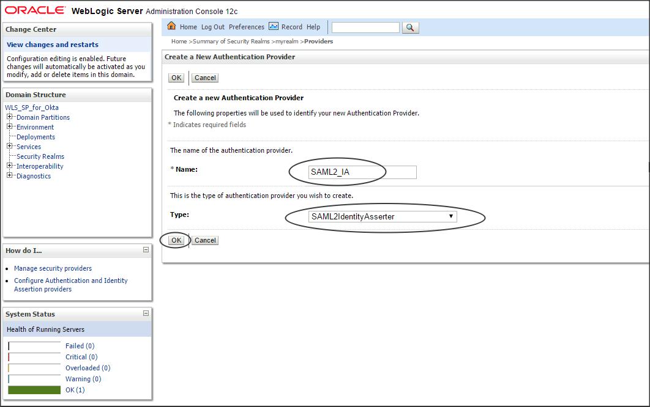Click OK (1) server status
The width and height of the screenshot is (650, 407).
tap(75, 390)
